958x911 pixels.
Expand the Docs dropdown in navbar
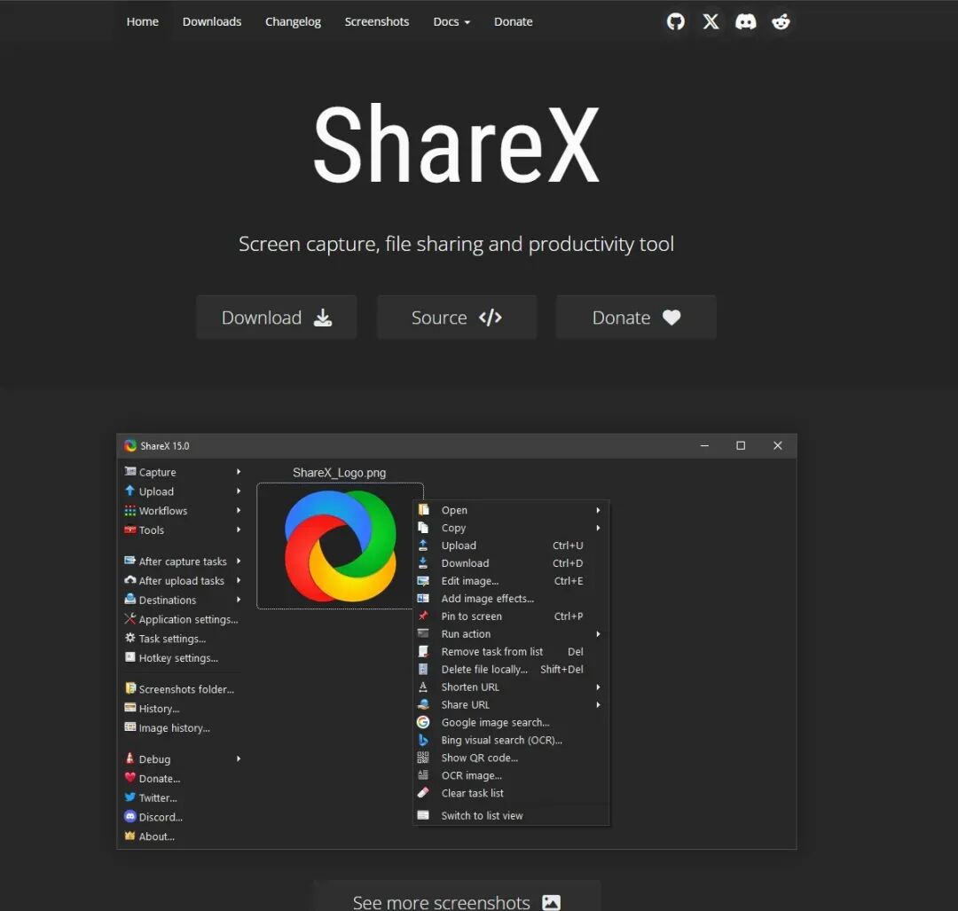[452, 22]
